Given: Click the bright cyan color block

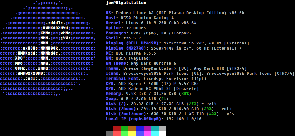Looking at the screenshot, I should (155, 133).
